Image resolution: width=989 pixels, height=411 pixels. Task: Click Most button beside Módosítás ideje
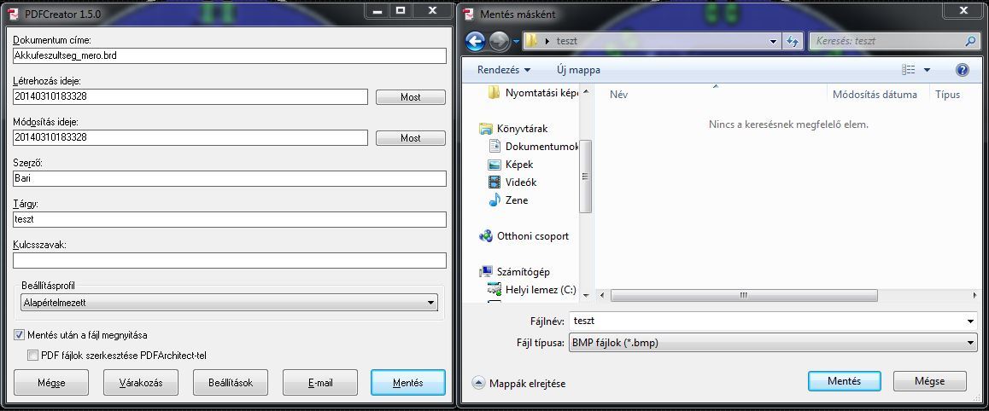click(411, 138)
